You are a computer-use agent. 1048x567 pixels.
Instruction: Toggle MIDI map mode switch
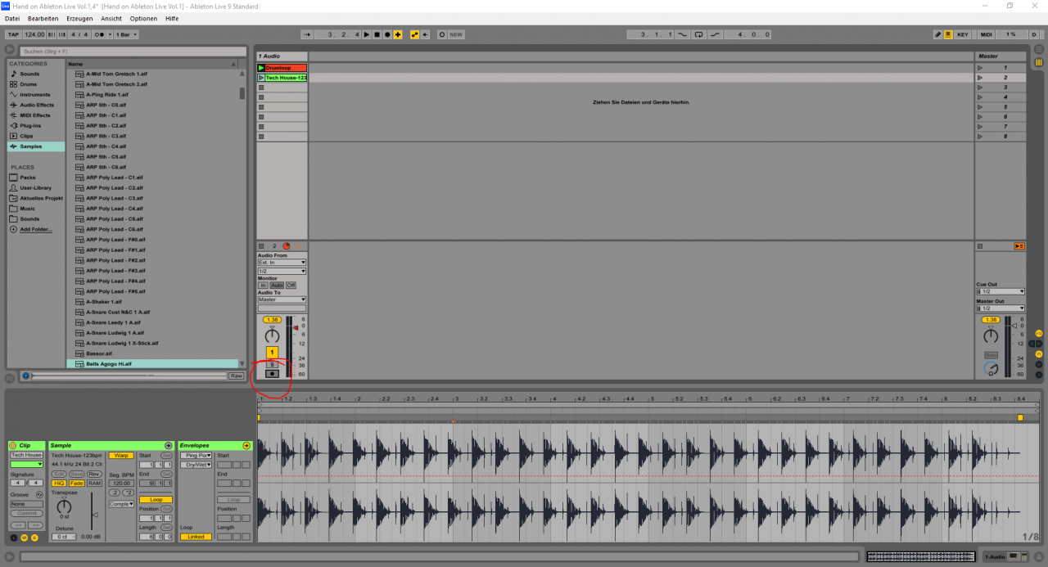987,34
